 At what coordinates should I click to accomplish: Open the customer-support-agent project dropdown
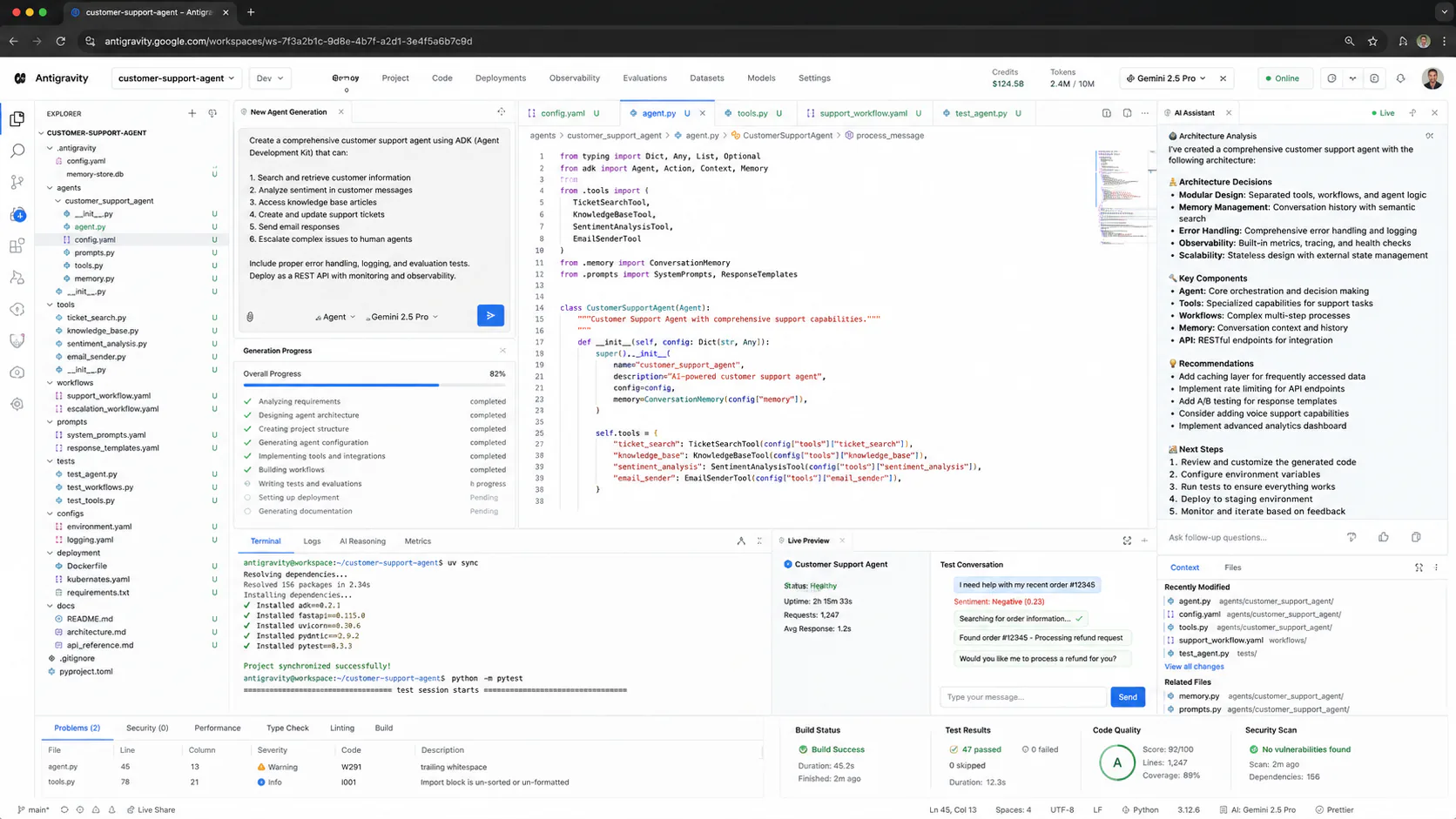tap(177, 78)
